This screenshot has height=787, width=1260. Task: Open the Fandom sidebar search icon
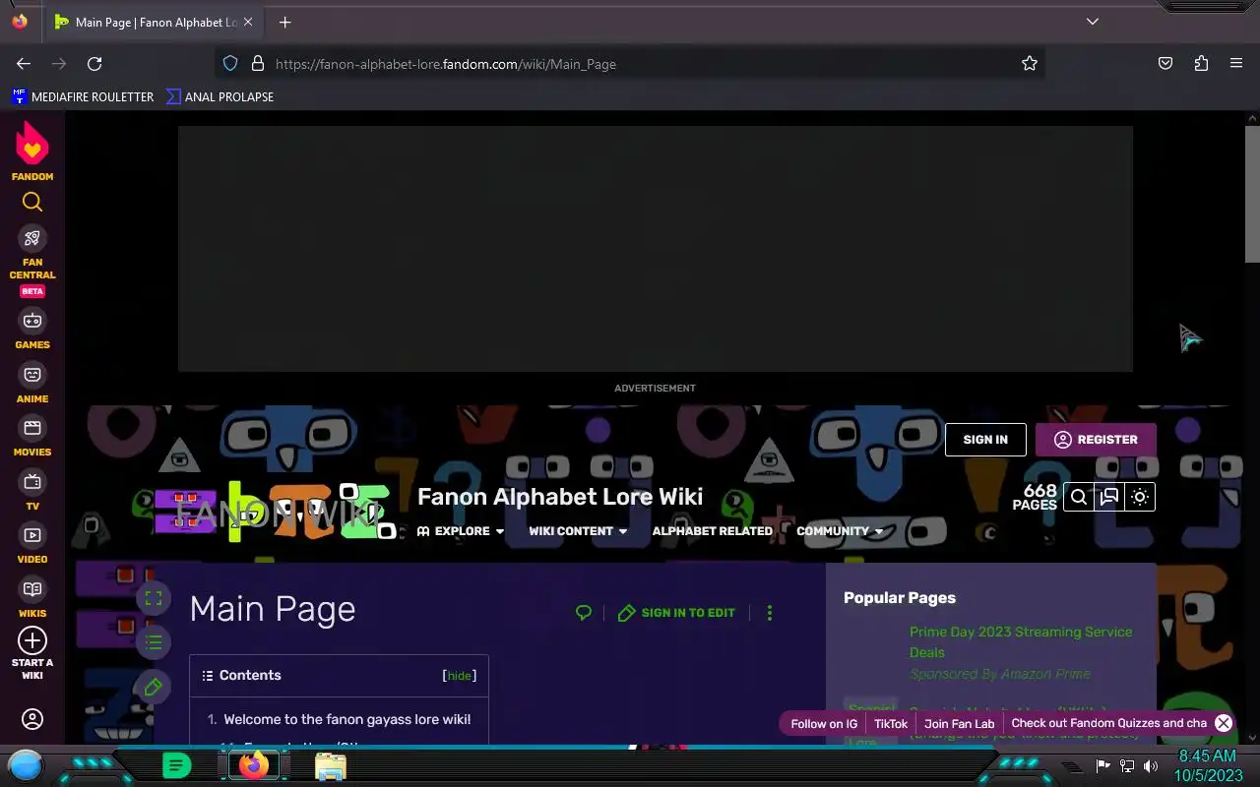coord(32,202)
